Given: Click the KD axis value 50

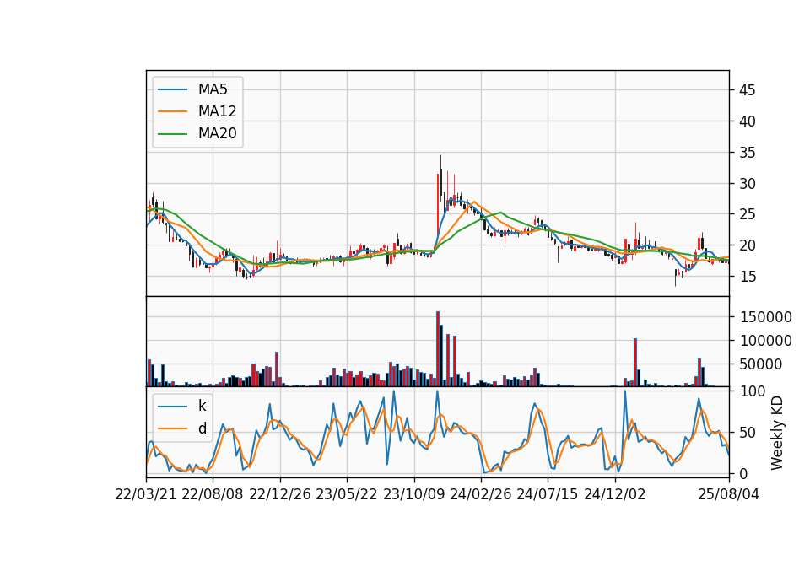Looking at the screenshot, I should point(748,433).
